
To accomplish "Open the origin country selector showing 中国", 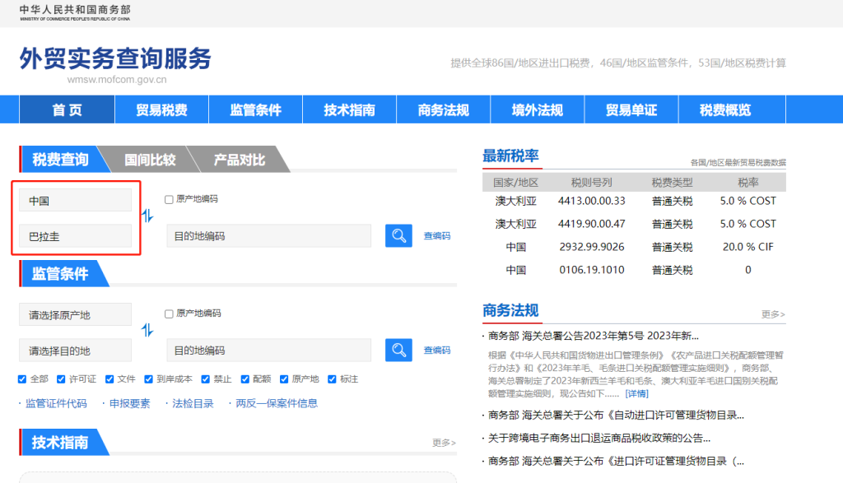I will (75, 201).
